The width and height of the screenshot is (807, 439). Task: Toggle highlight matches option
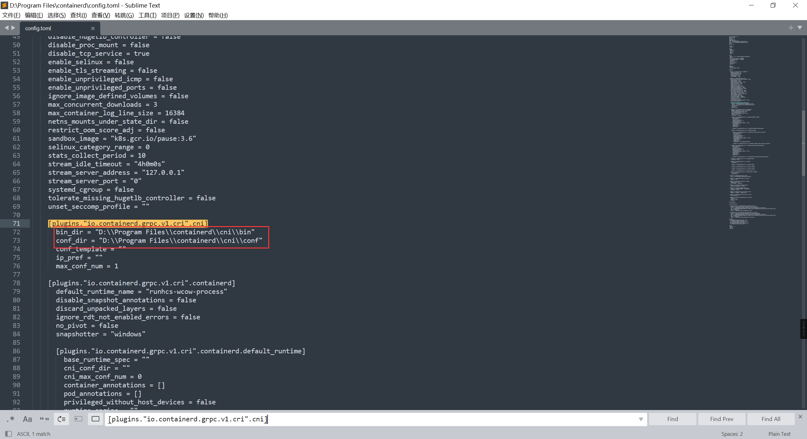coord(95,419)
